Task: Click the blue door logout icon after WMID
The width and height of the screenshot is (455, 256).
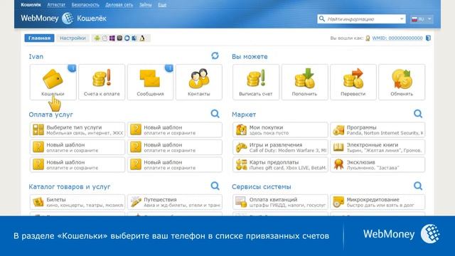Action: (x=428, y=38)
